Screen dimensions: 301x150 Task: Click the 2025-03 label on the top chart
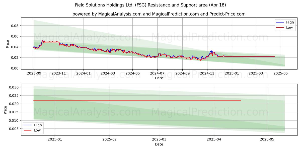[256, 73]
